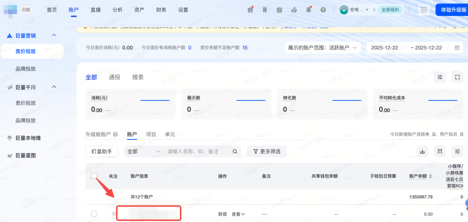This screenshot has width=468, height=222.
Task: Open 设置 in top nav
Action: (x=183, y=10)
